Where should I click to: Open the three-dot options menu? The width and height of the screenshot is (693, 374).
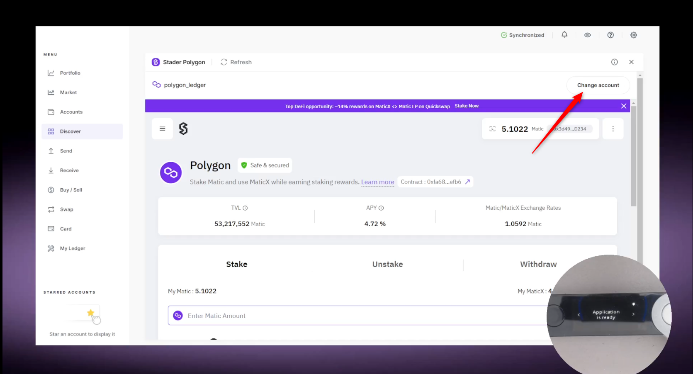pyautogui.click(x=613, y=129)
